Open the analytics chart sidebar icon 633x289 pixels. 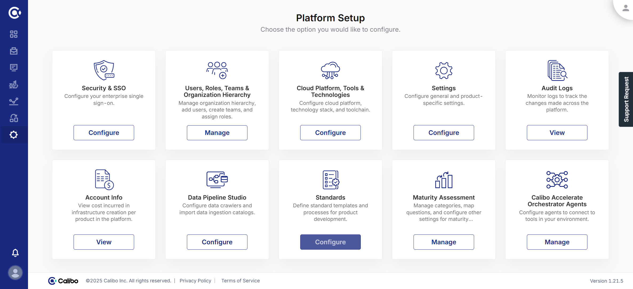(14, 101)
